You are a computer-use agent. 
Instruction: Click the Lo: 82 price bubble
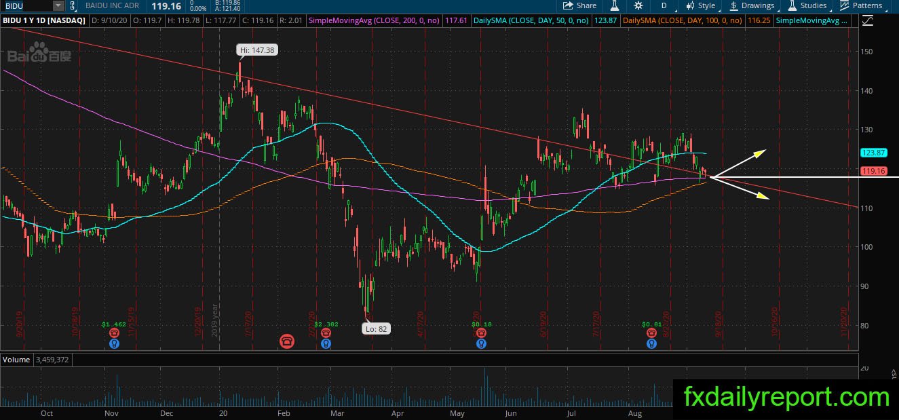(377, 328)
